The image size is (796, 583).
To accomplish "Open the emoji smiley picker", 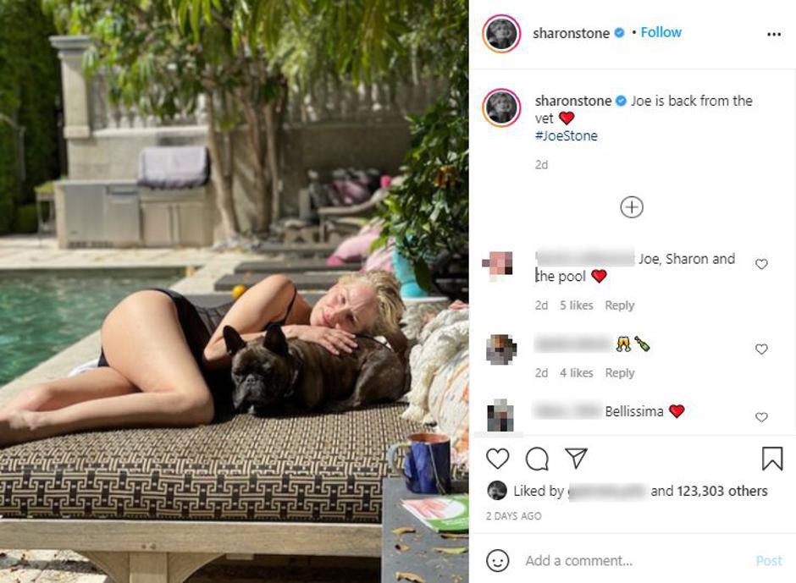I will pyautogui.click(x=498, y=561).
